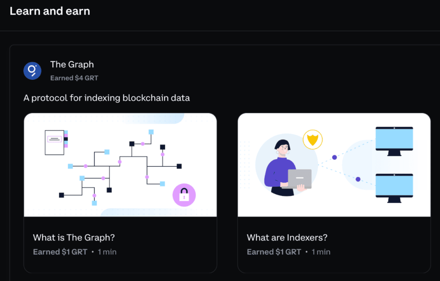Click the yellow shield badge icon
This screenshot has width=440, height=281.
pos(313,139)
